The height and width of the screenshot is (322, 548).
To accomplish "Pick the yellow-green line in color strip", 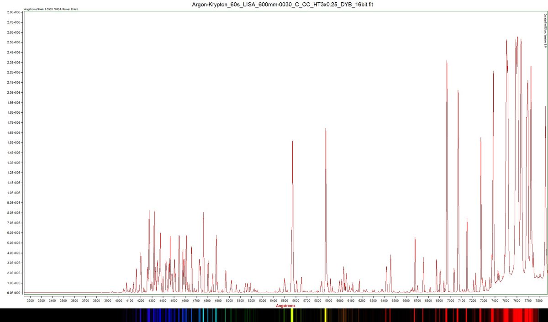I will pyautogui.click(x=292, y=315).
